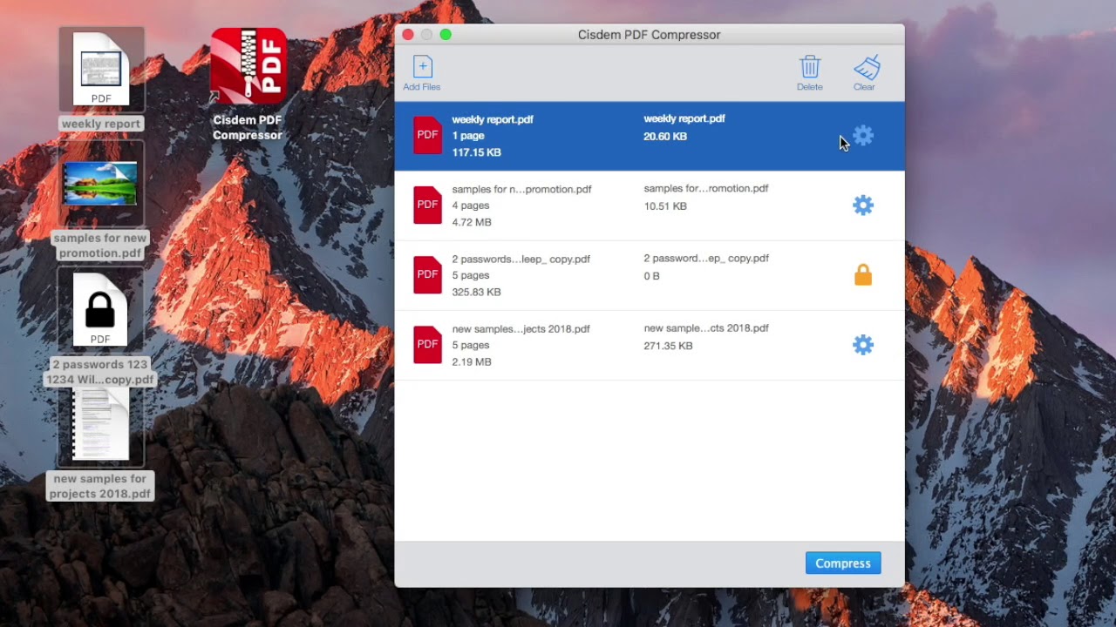
Task: Click PDF icon of samples for promotion row
Action: (x=427, y=205)
